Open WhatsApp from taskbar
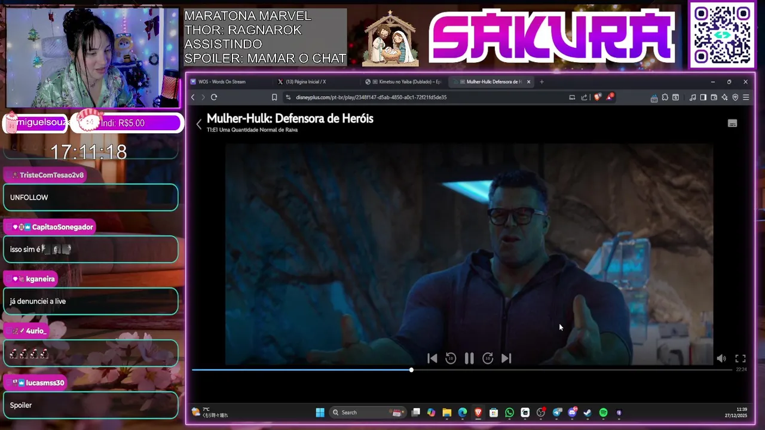This screenshot has width=765, height=430. click(x=509, y=413)
